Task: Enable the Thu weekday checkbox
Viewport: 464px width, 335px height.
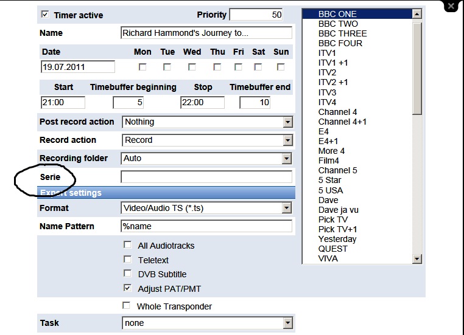Action: tap(217, 67)
